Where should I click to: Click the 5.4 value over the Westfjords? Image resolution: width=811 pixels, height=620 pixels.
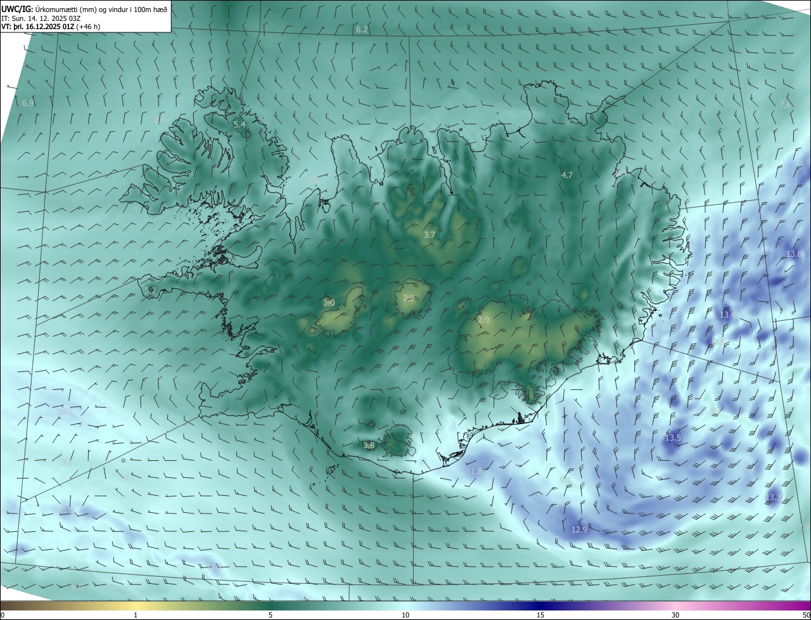pos(239,125)
